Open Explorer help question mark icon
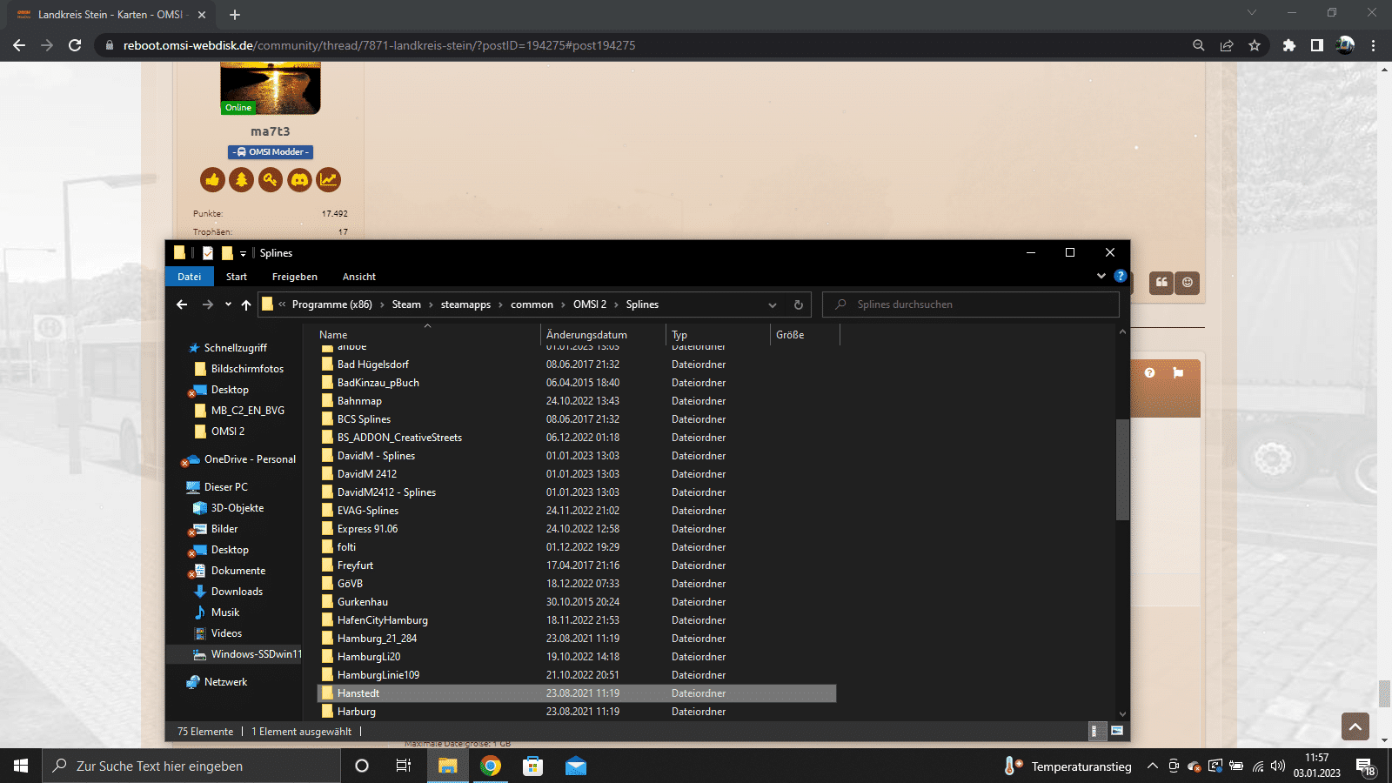This screenshot has width=1392, height=783. [x=1121, y=276]
